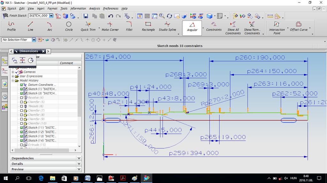The width and height of the screenshot is (327, 183).
Task: Select the Fillet tool
Action: pyautogui.click(x=129, y=26)
